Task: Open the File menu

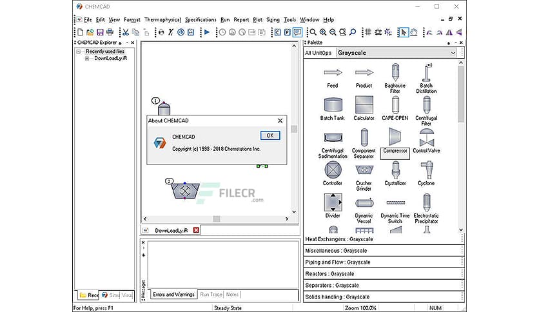Action: click(x=88, y=19)
